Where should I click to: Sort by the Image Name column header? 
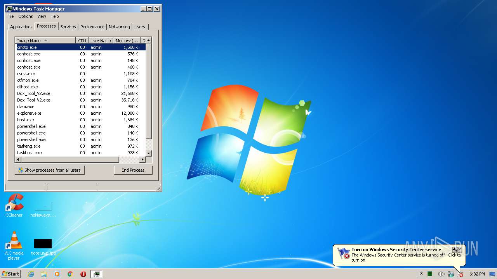[45, 41]
